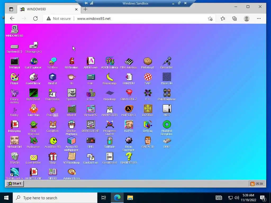Open Storage (A:) drive icon

coord(33,48)
